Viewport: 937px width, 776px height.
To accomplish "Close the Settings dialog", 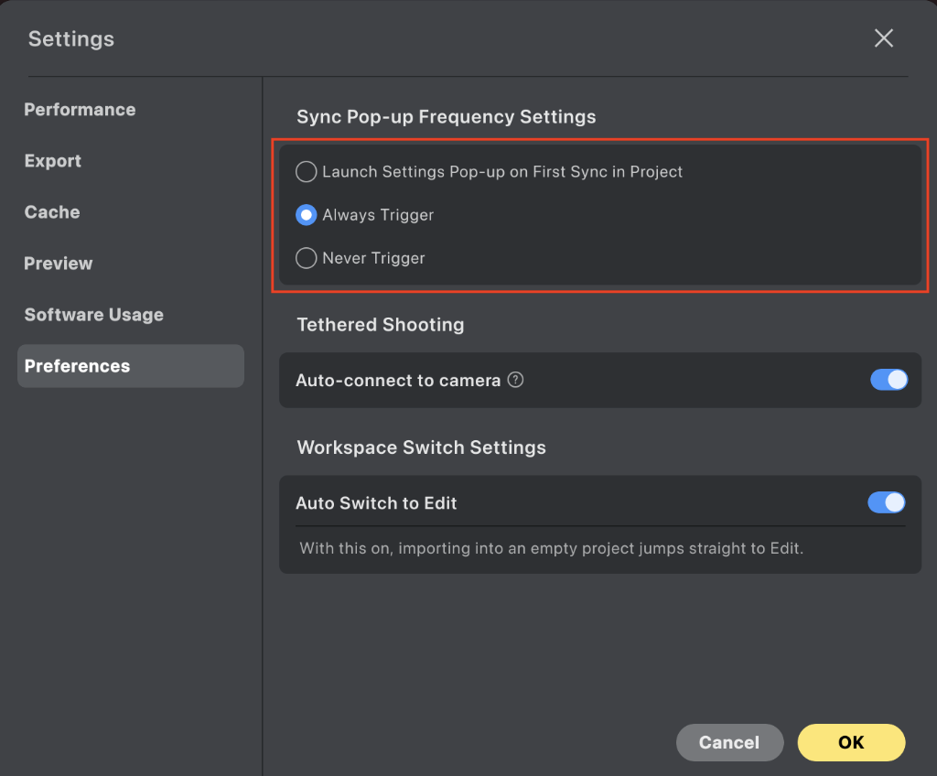I will tap(883, 38).
